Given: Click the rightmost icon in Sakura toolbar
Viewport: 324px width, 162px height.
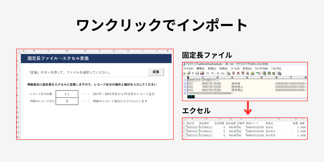Looking at the screenshot, I should (x=279, y=73).
